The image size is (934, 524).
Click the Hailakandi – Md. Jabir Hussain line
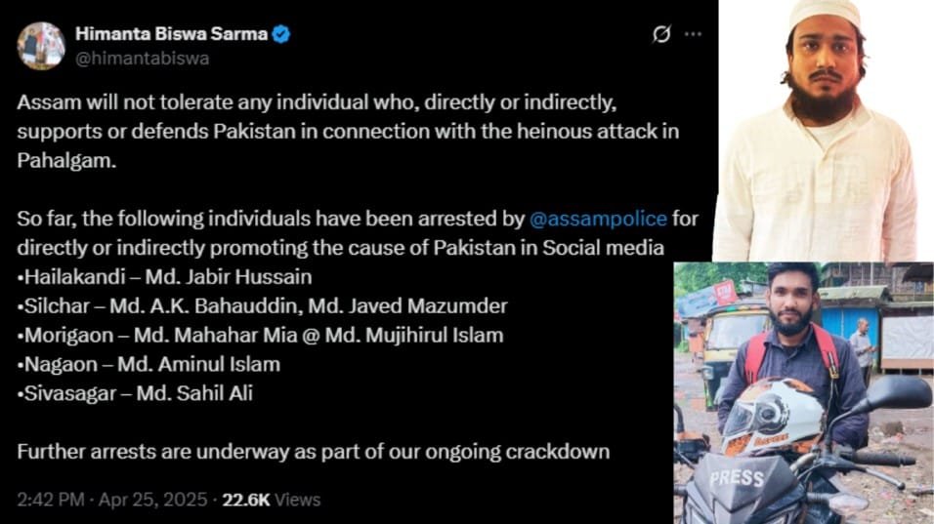(x=164, y=276)
